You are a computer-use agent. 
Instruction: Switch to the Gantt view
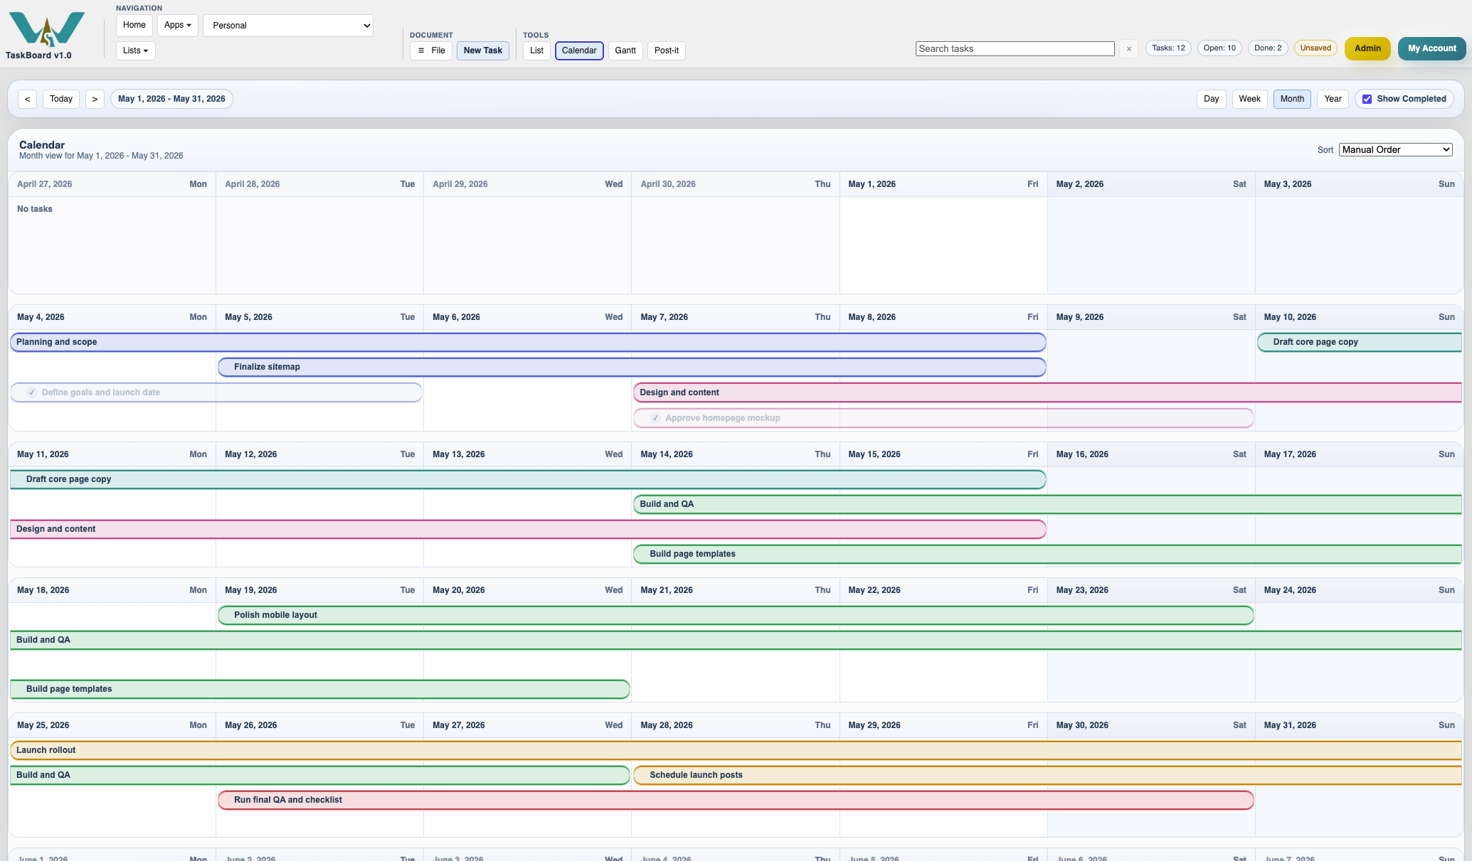625,50
